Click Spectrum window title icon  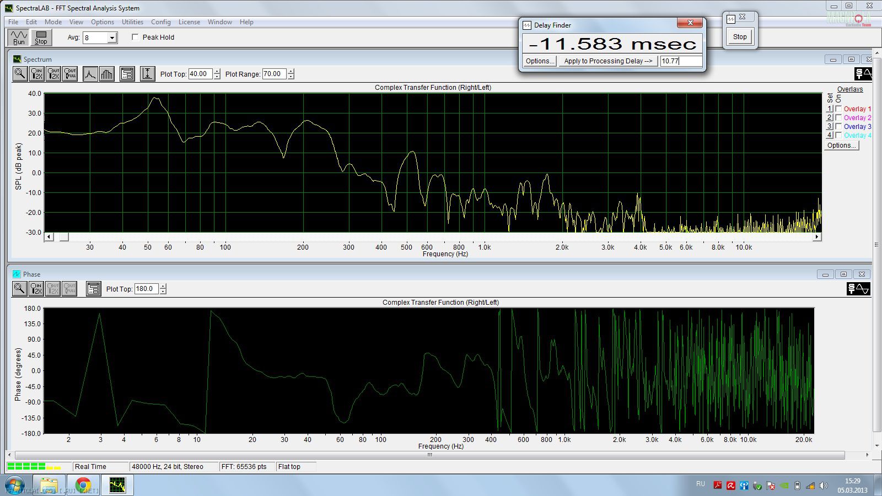[17, 59]
